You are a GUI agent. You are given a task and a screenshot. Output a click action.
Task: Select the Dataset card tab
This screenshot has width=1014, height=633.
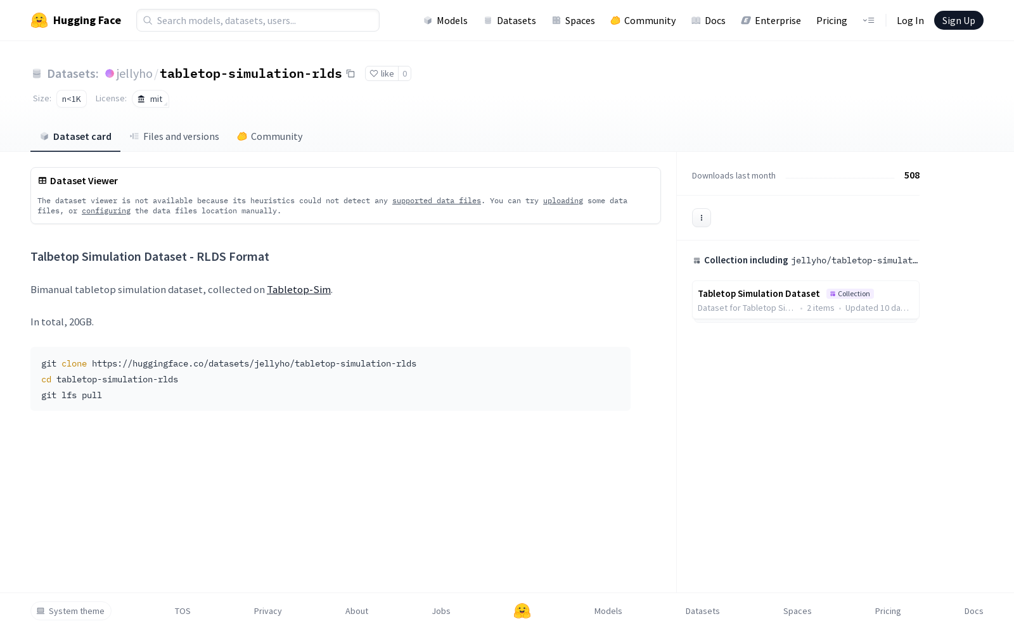point(75,137)
